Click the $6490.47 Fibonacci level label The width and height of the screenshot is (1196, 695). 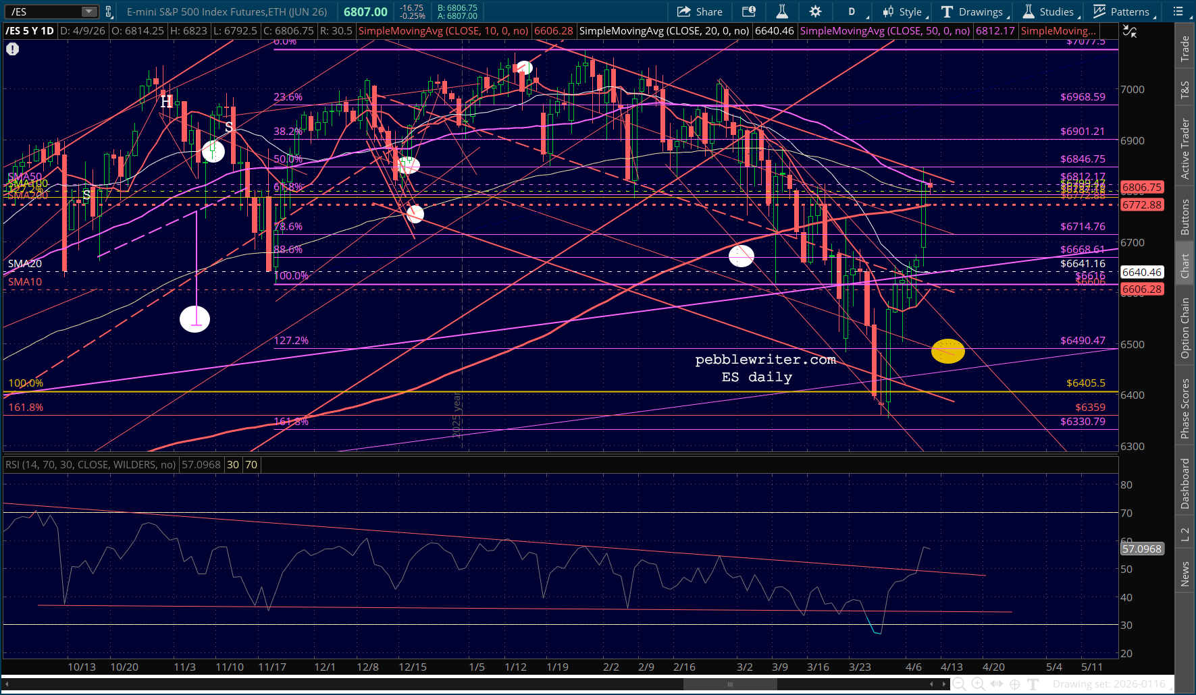pyautogui.click(x=1083, y=341)
